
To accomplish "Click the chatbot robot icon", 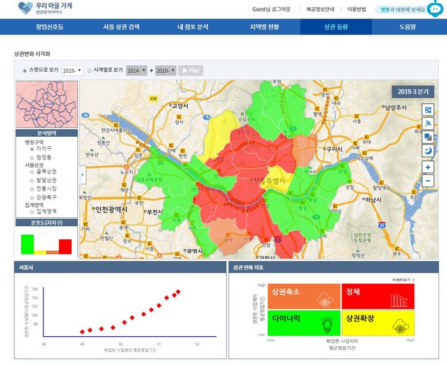I will [434, 8].
